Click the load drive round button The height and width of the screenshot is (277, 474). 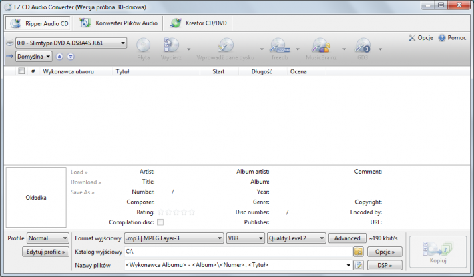pyautogui.click(x=71, y=57)
